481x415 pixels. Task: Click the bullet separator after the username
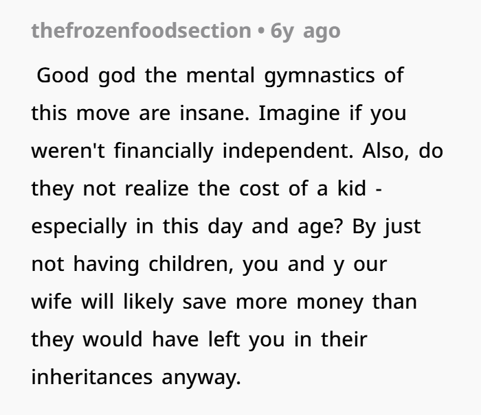262,31
